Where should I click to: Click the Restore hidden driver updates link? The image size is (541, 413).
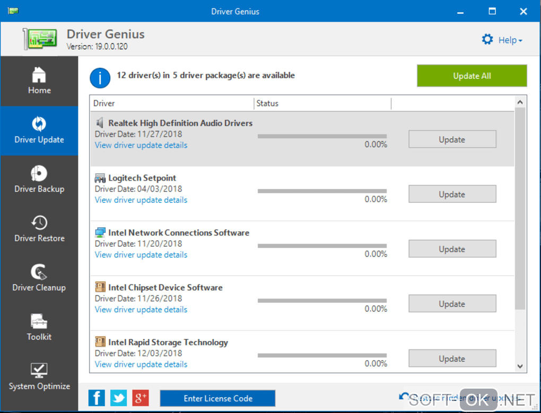tap(460, 398)
